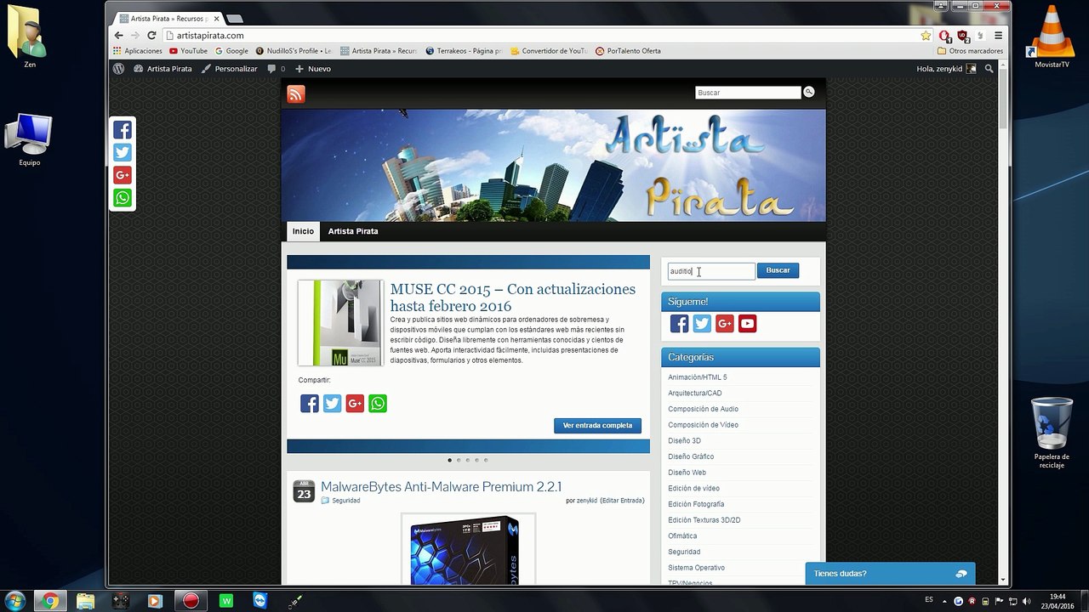Screen dimensions: 1089x612
Task: Click the admin bar search magnifier
Action: point(989,69)
